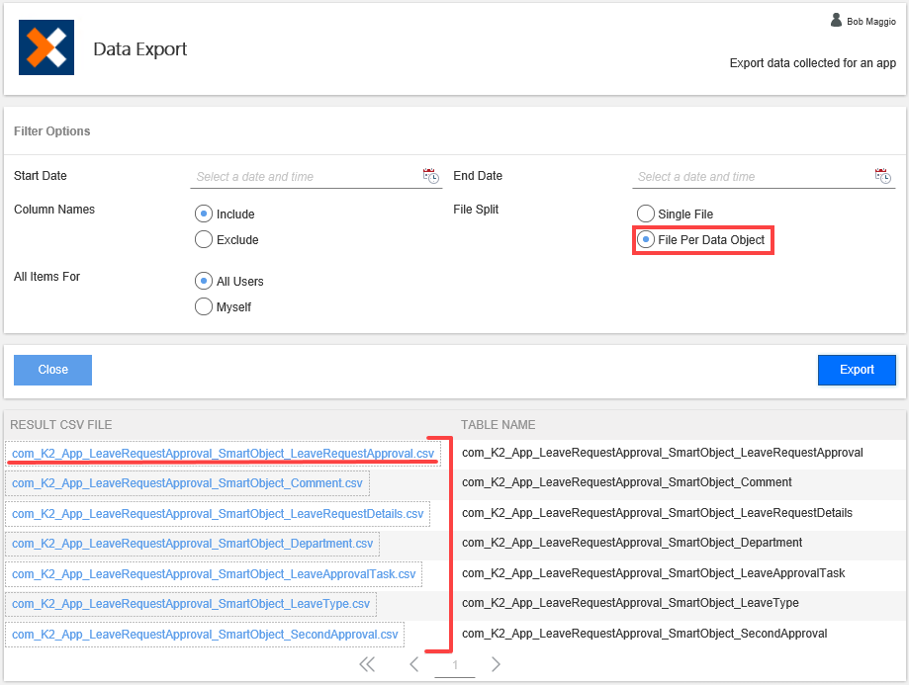
Task: Select the Exclude column names option
Action: coord(203,239)
